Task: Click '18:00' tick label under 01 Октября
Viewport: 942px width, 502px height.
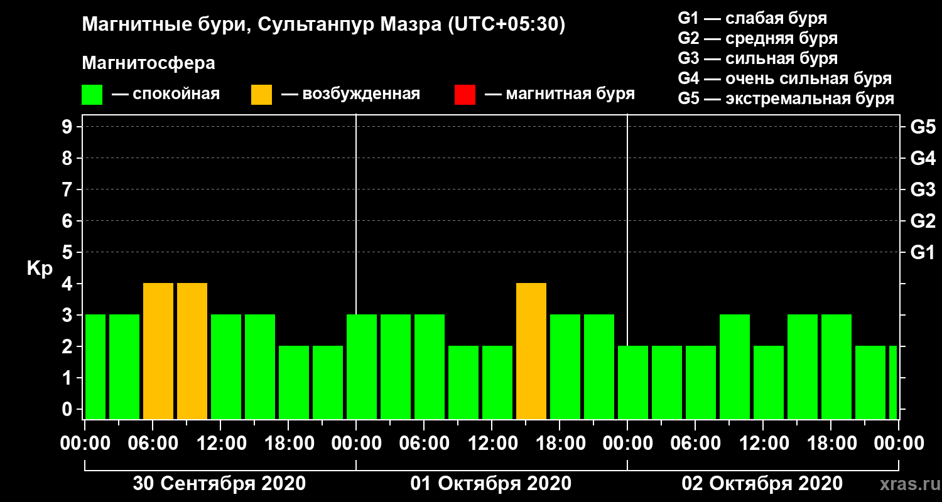Action: [560, 444]
